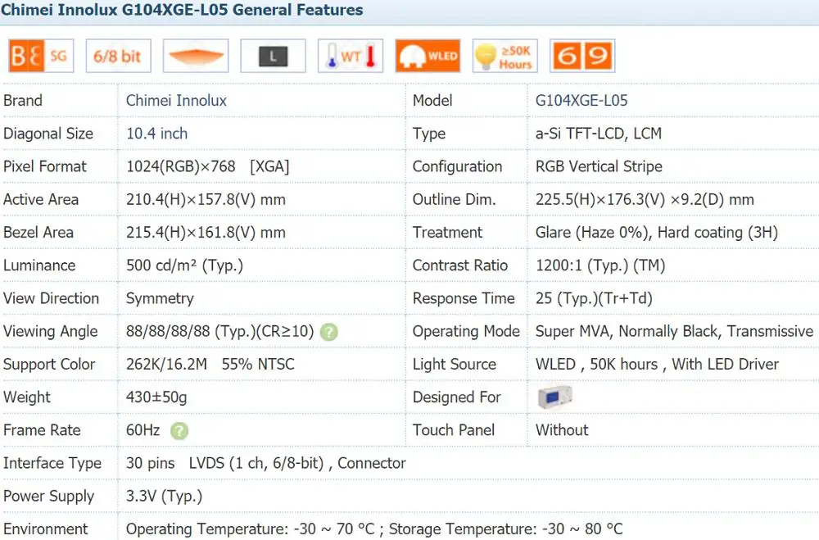Select the Operating Mode label
819x540 pixels.
coord(467,331)
